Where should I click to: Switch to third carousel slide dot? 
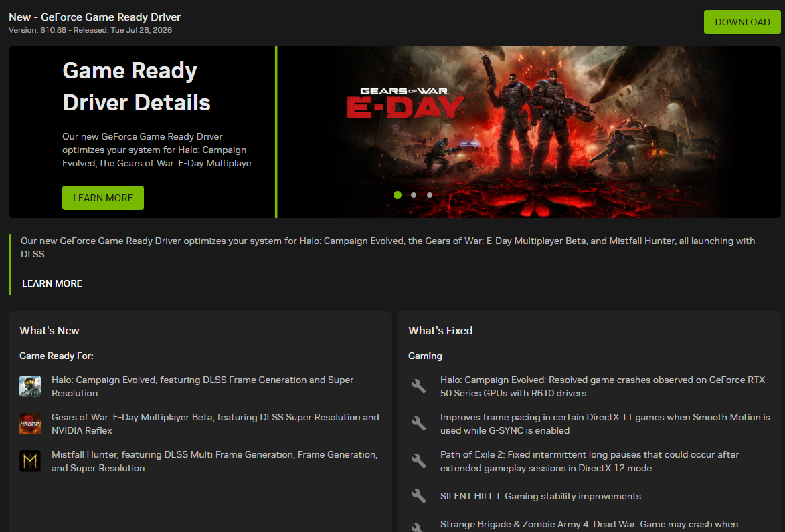[x=430, y=195]
